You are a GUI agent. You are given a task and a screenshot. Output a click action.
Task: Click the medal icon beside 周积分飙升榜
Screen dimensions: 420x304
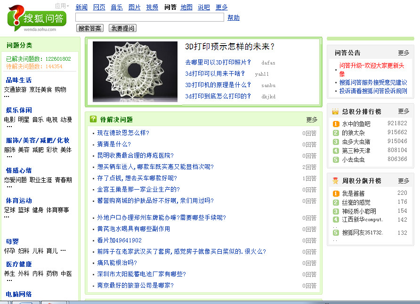click(335, 181)
